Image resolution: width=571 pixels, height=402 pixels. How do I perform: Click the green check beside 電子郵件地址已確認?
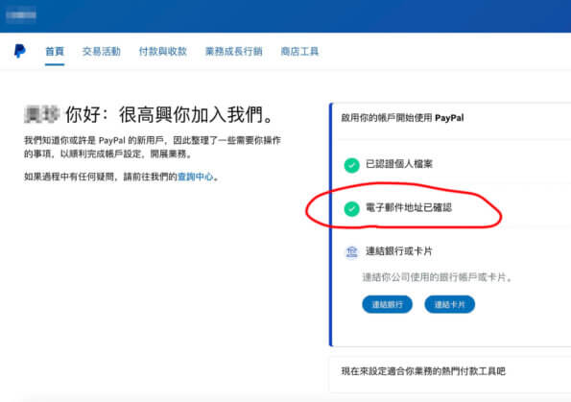(x=351, y=208)
